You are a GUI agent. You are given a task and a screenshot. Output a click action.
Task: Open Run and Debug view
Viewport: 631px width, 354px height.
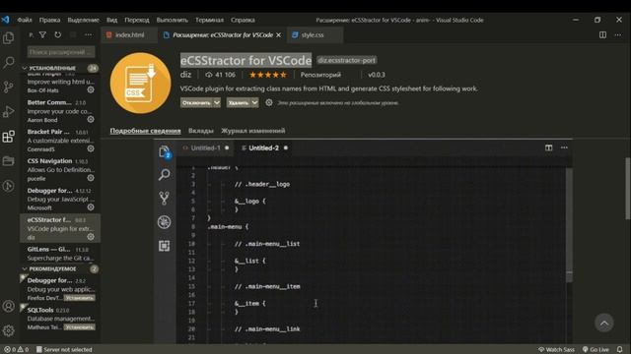[9, 111]
